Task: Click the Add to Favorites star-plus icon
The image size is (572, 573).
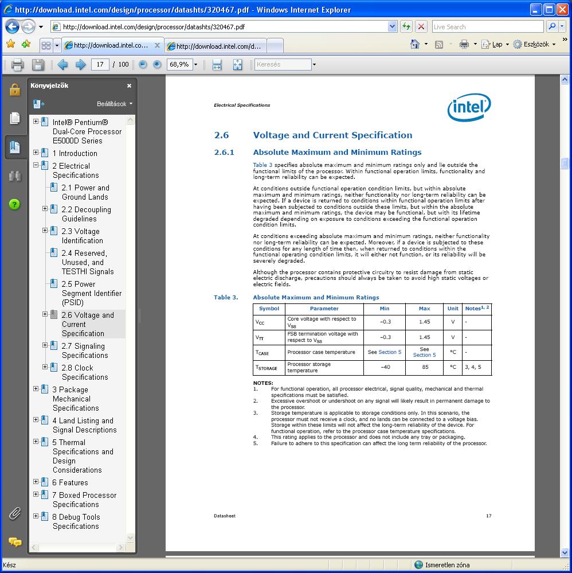Action: tap(26, 44)
